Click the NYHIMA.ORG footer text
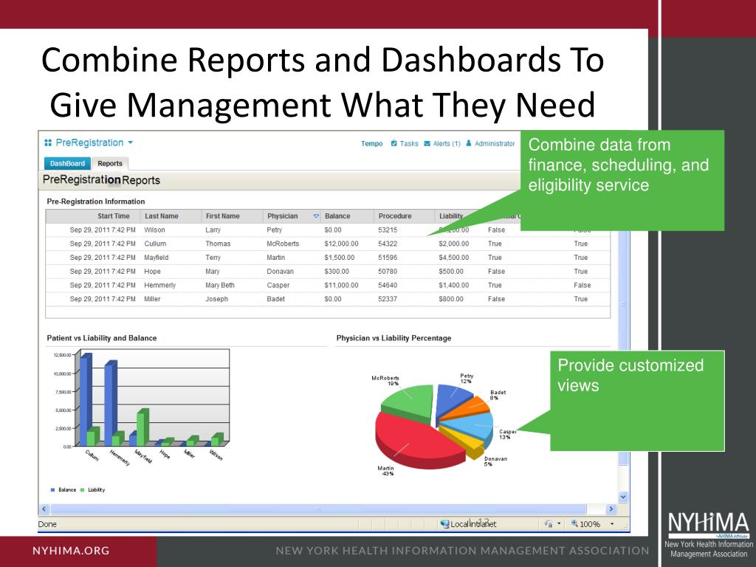 [x=71, y=551]
